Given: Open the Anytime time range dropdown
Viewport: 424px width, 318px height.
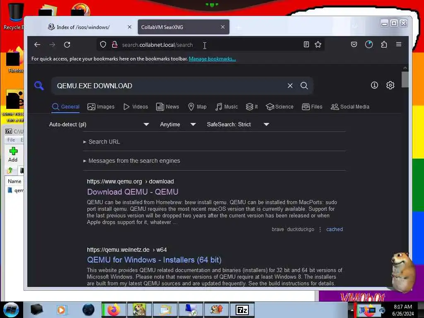Looking at the screenshot, I should [x=178, y=124].
